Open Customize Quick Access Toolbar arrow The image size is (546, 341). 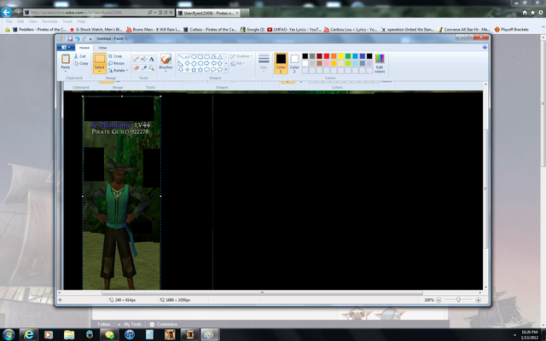[90, 39]
